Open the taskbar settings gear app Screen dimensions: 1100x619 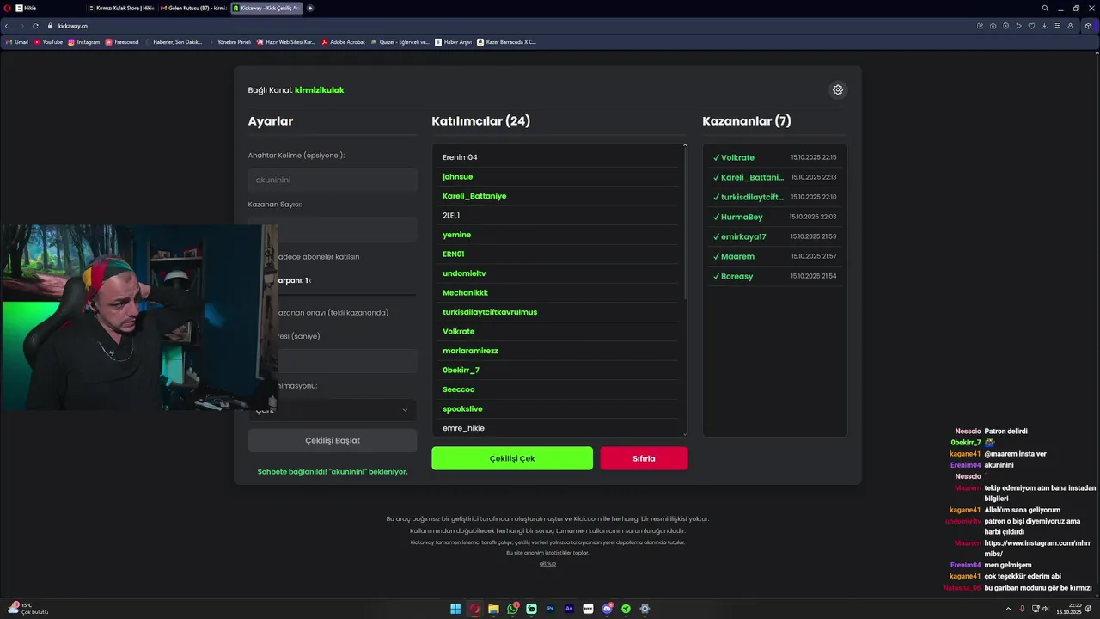pyautogui.click(x=645, y=609)
